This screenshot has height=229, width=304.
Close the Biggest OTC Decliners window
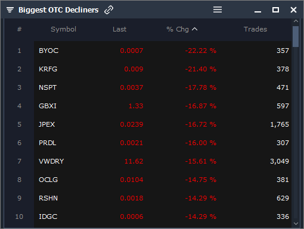[293, 10]
